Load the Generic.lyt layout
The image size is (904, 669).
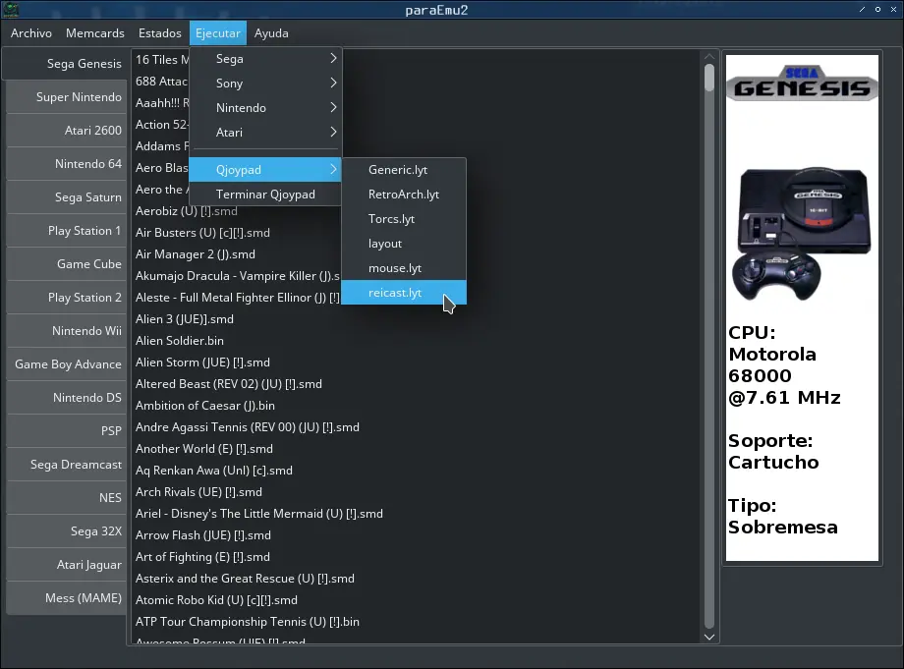(404, 170)
